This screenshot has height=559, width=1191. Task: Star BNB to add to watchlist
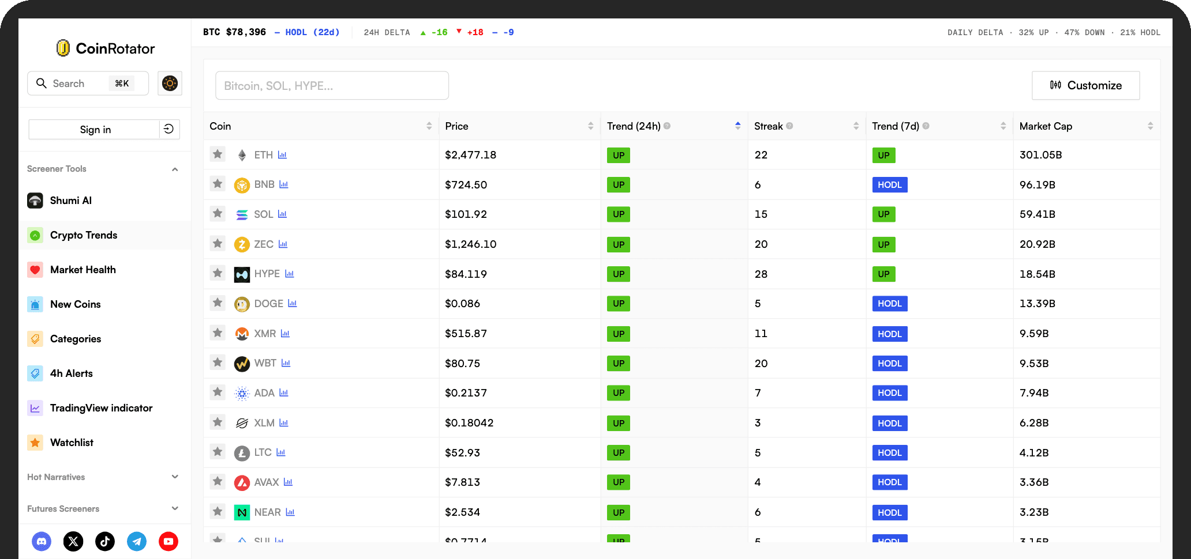pos(218,184)
